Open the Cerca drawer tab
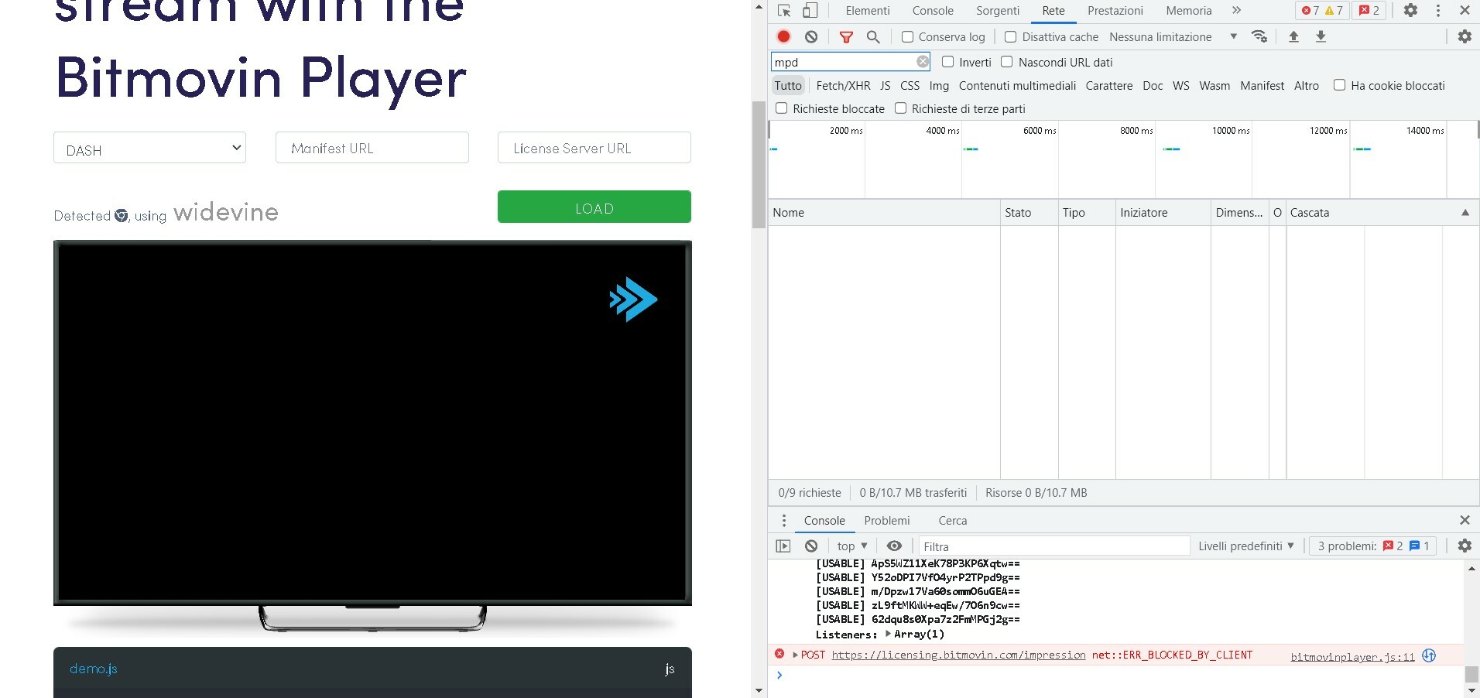This screenshot has width=1480, height=698. [953, 521]
